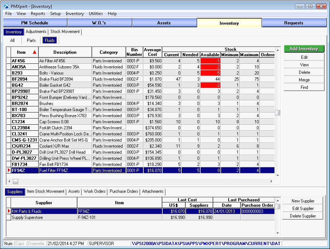Click purchase order 0000000003 cell

click(x=258, y=211)
